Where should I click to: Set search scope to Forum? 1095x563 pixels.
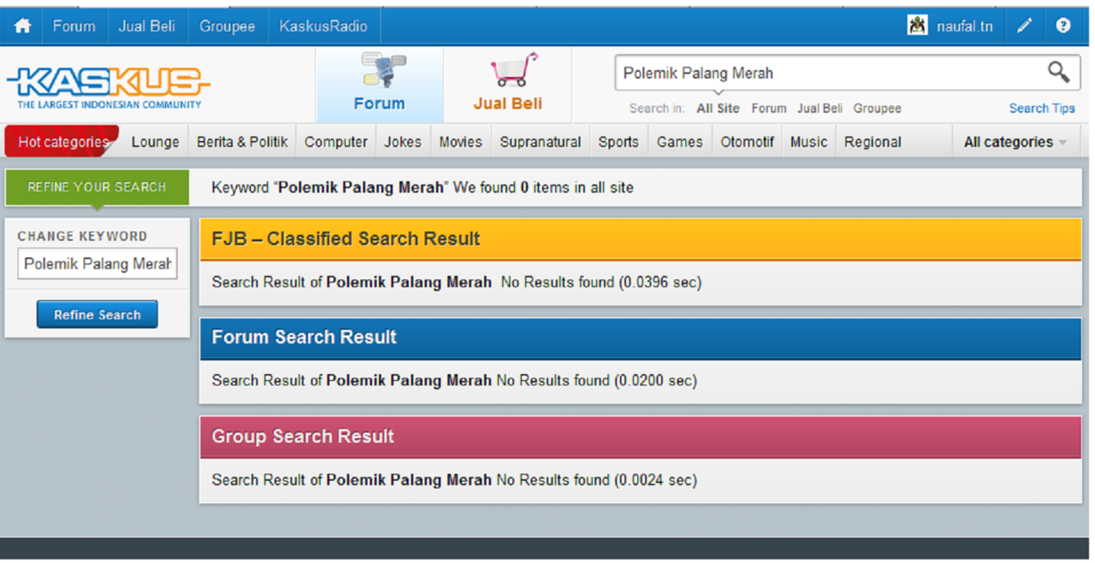tap(769, 108)
